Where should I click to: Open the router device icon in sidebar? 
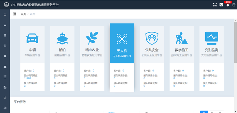click(5, 25)
